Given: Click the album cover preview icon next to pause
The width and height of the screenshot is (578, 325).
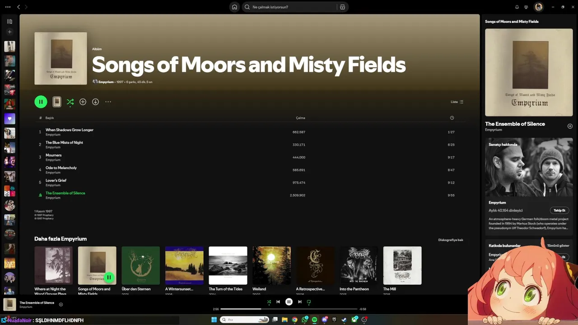Looking at the screenshot, I should [x=57, y=102].
